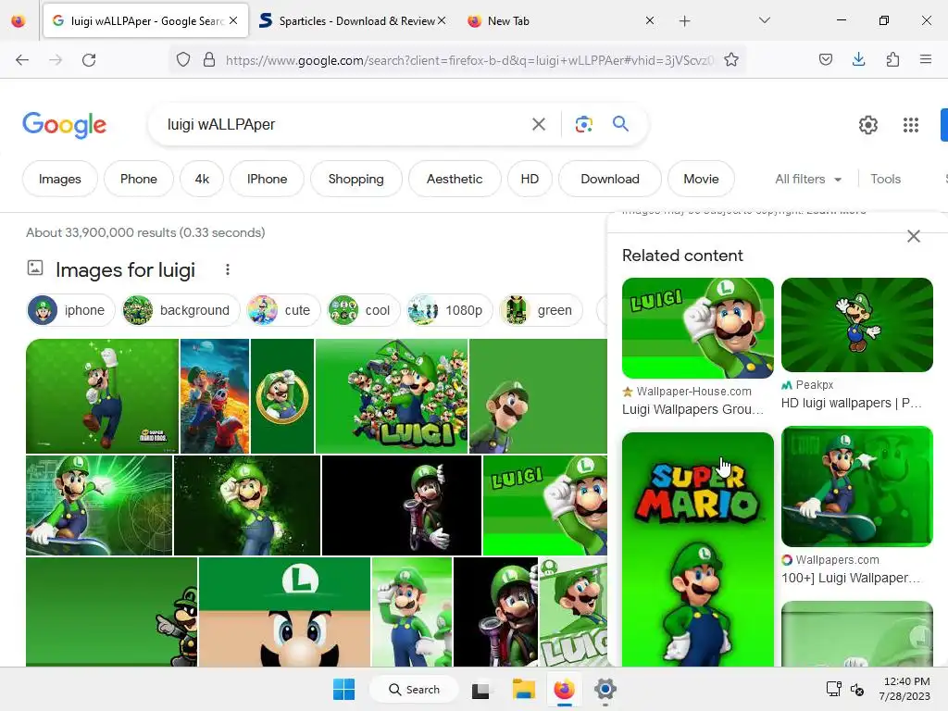The width and height of the screenshot is (948, 711).
Task: List all tabs with the chevron button
Action: 764,20
